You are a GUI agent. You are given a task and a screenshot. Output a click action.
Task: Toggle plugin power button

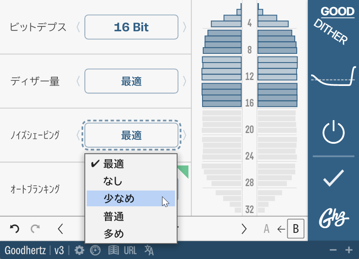[333, 132]
